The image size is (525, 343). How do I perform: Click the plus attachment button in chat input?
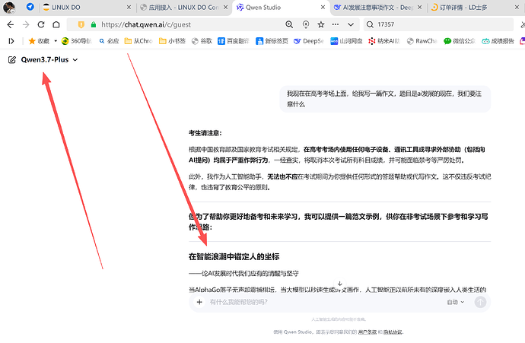point(199,302)
